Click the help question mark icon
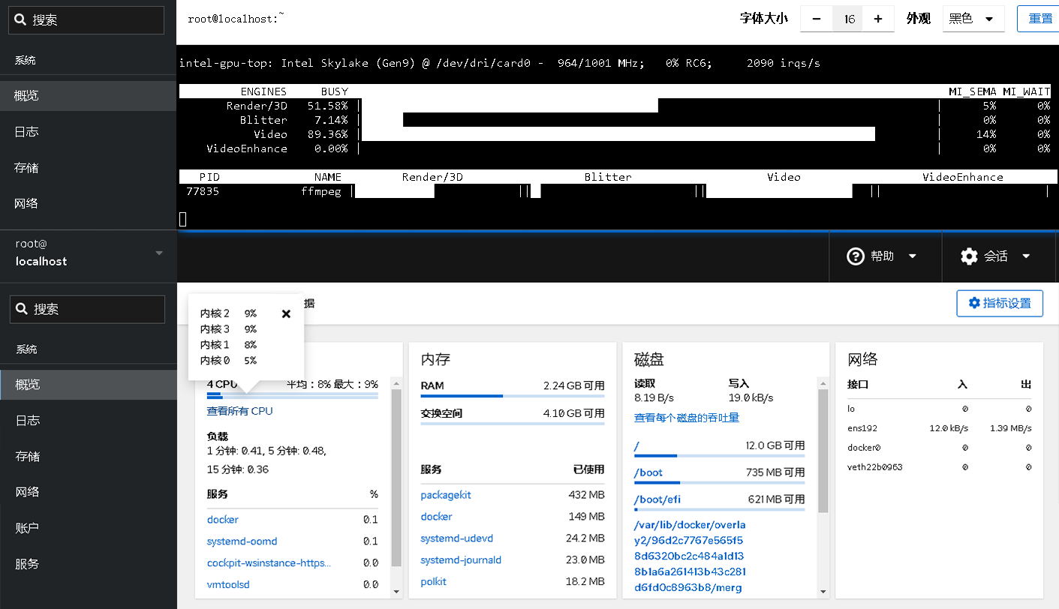Screen dimensions: 1059x609 [856, 256]
